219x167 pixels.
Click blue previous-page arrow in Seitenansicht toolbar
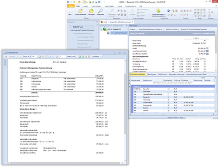80,57
